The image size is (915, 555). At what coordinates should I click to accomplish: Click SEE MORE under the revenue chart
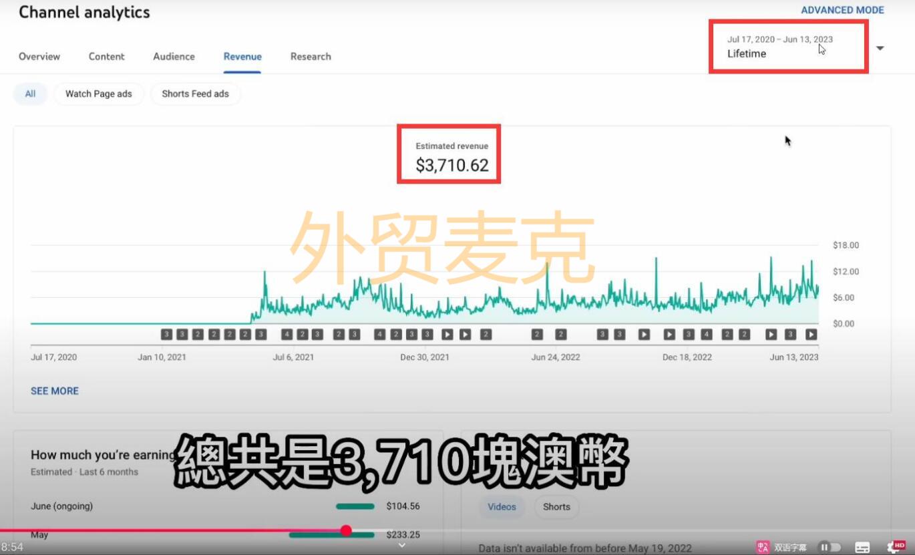point(55,391)
